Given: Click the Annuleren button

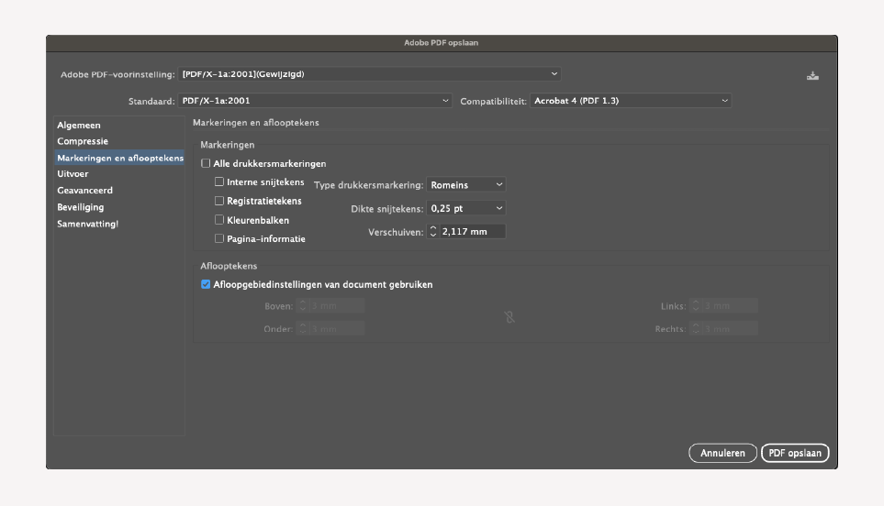Looking at the screenshot, I should click(722, 453).
